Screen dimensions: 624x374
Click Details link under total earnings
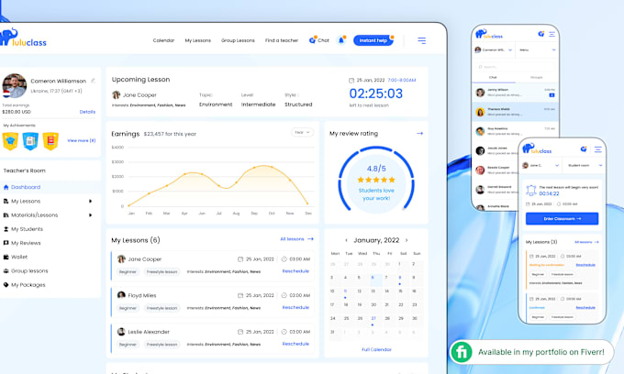[x=87, y=112]
